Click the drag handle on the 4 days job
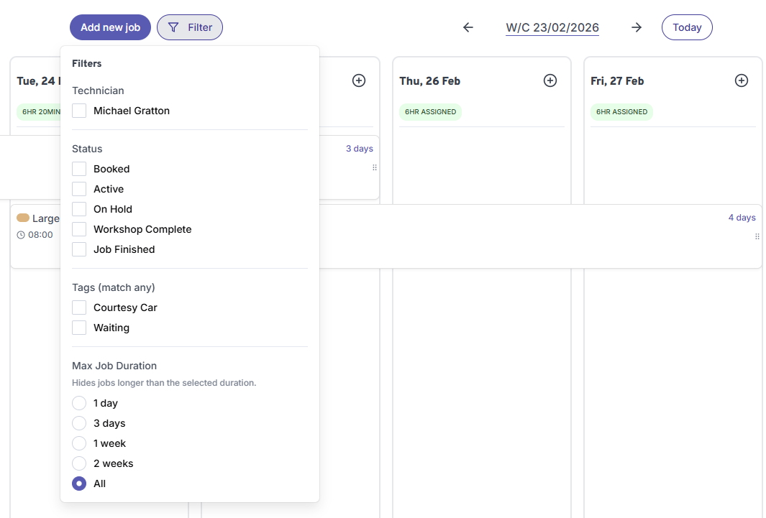 [757, 236]
